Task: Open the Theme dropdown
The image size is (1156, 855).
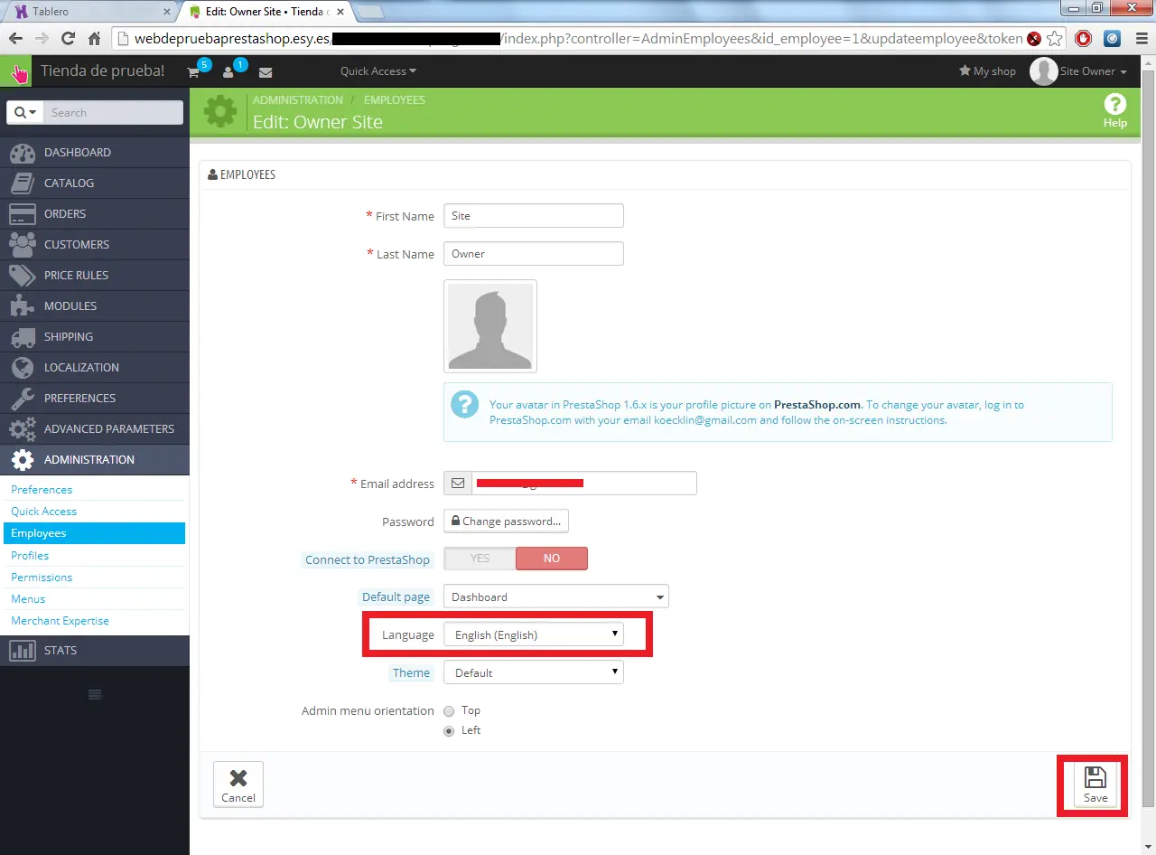Action: pos(534,672)
